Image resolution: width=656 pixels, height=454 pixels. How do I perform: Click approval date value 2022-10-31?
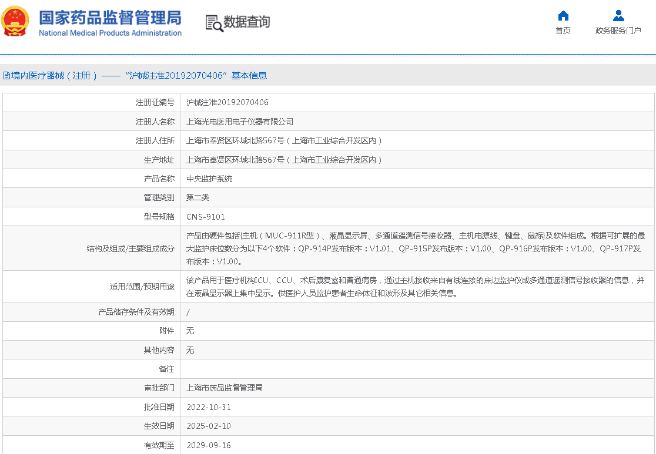(209, 407)
